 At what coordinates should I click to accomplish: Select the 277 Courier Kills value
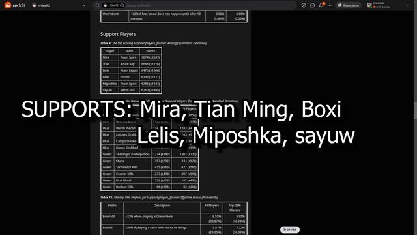coord(162,174)
